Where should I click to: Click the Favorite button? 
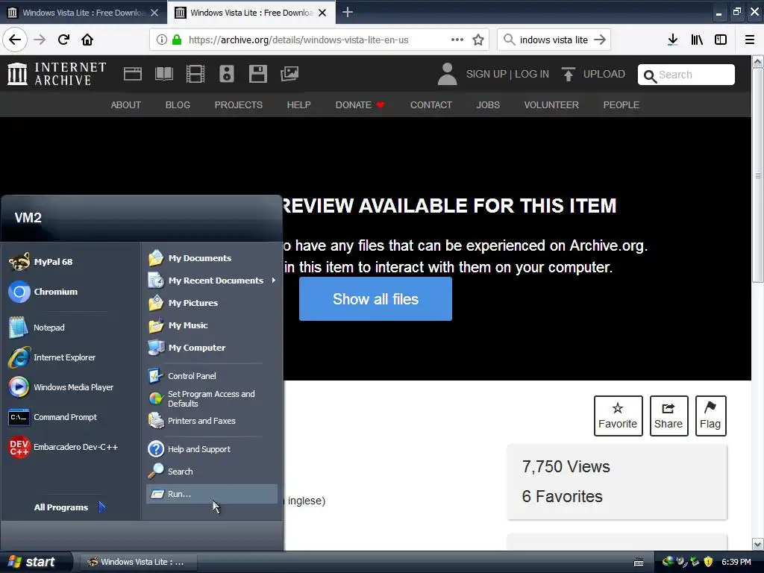pos(618,416)
